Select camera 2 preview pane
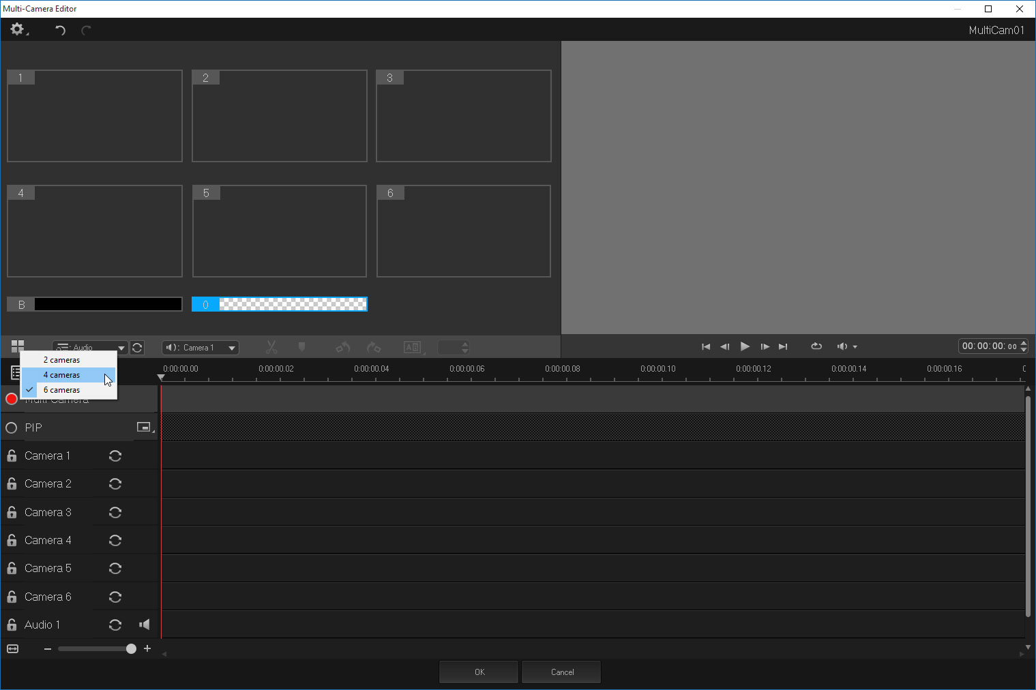Viewport: 1036px width, 690px height. (x=280, y=116)
